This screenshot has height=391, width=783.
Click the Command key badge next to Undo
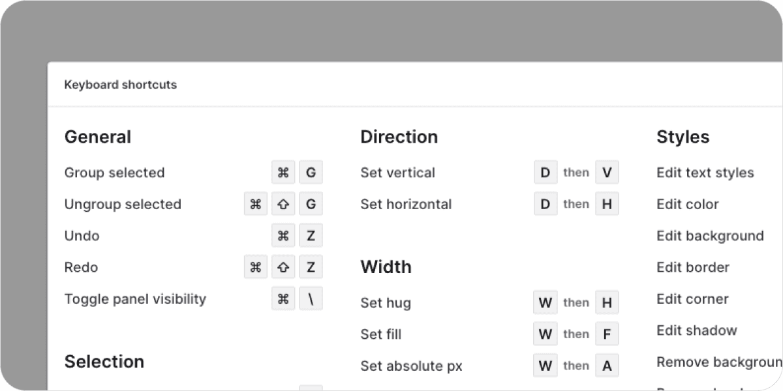click(x=283, y=235)
